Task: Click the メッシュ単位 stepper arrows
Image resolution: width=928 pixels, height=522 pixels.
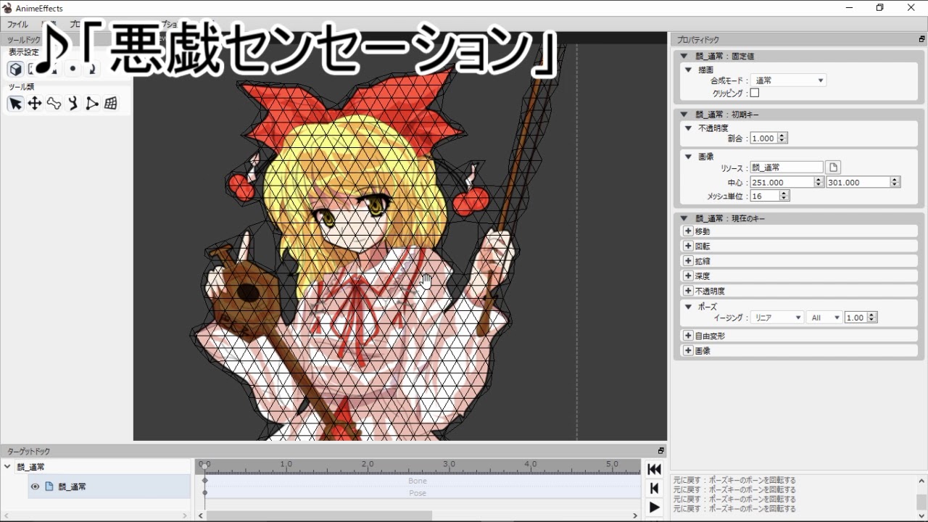Action: [784, 196]
